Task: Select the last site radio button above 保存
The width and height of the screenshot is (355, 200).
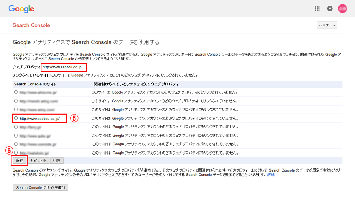Action: coord(16,153)
